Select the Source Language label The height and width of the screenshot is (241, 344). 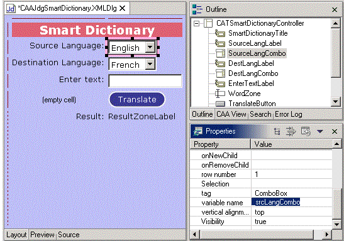click(x=66, y=46)
